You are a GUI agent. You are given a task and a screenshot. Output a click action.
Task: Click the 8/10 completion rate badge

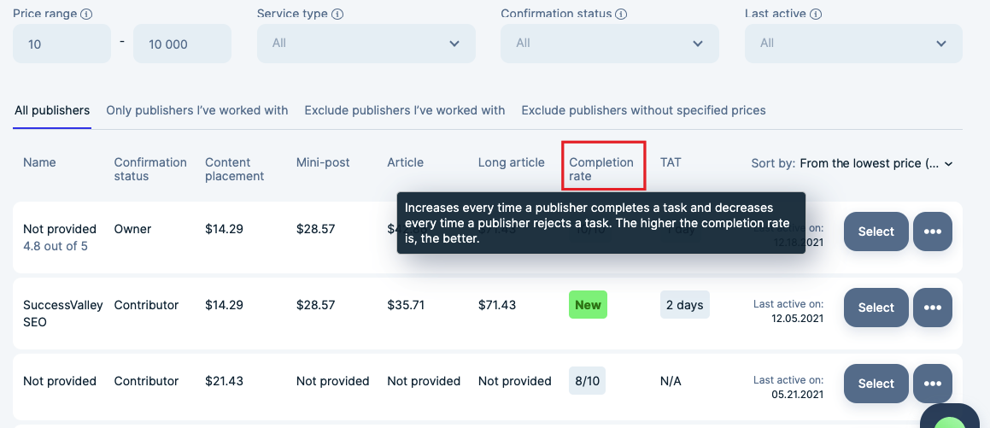click(x=587, y=381)
